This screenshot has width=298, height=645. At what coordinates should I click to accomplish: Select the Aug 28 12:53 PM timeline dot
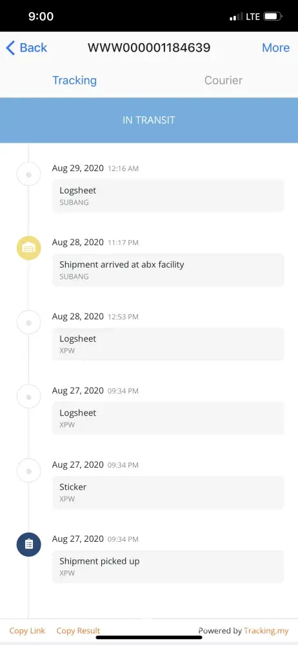[x=29, y=322]
